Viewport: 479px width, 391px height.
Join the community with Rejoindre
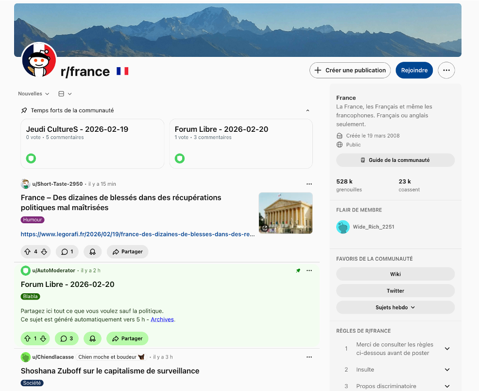pyautogui.click(x=414, y=71)
